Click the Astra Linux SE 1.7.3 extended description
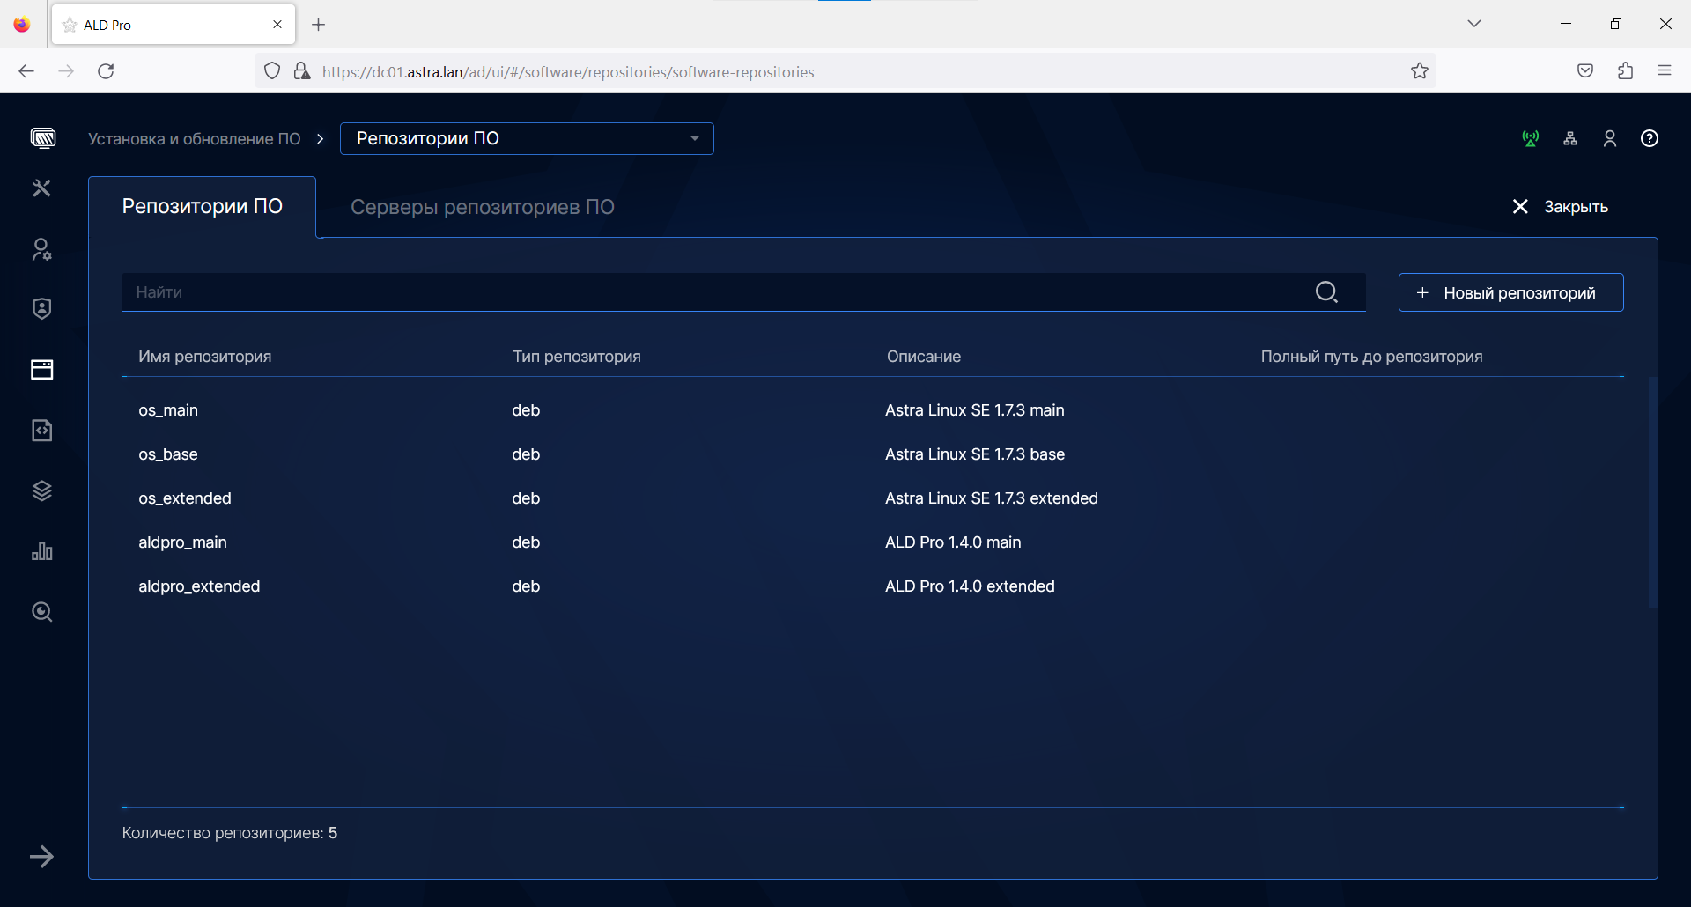The width and height of the screenshot is (1691, 907). [x=992, y=498]
